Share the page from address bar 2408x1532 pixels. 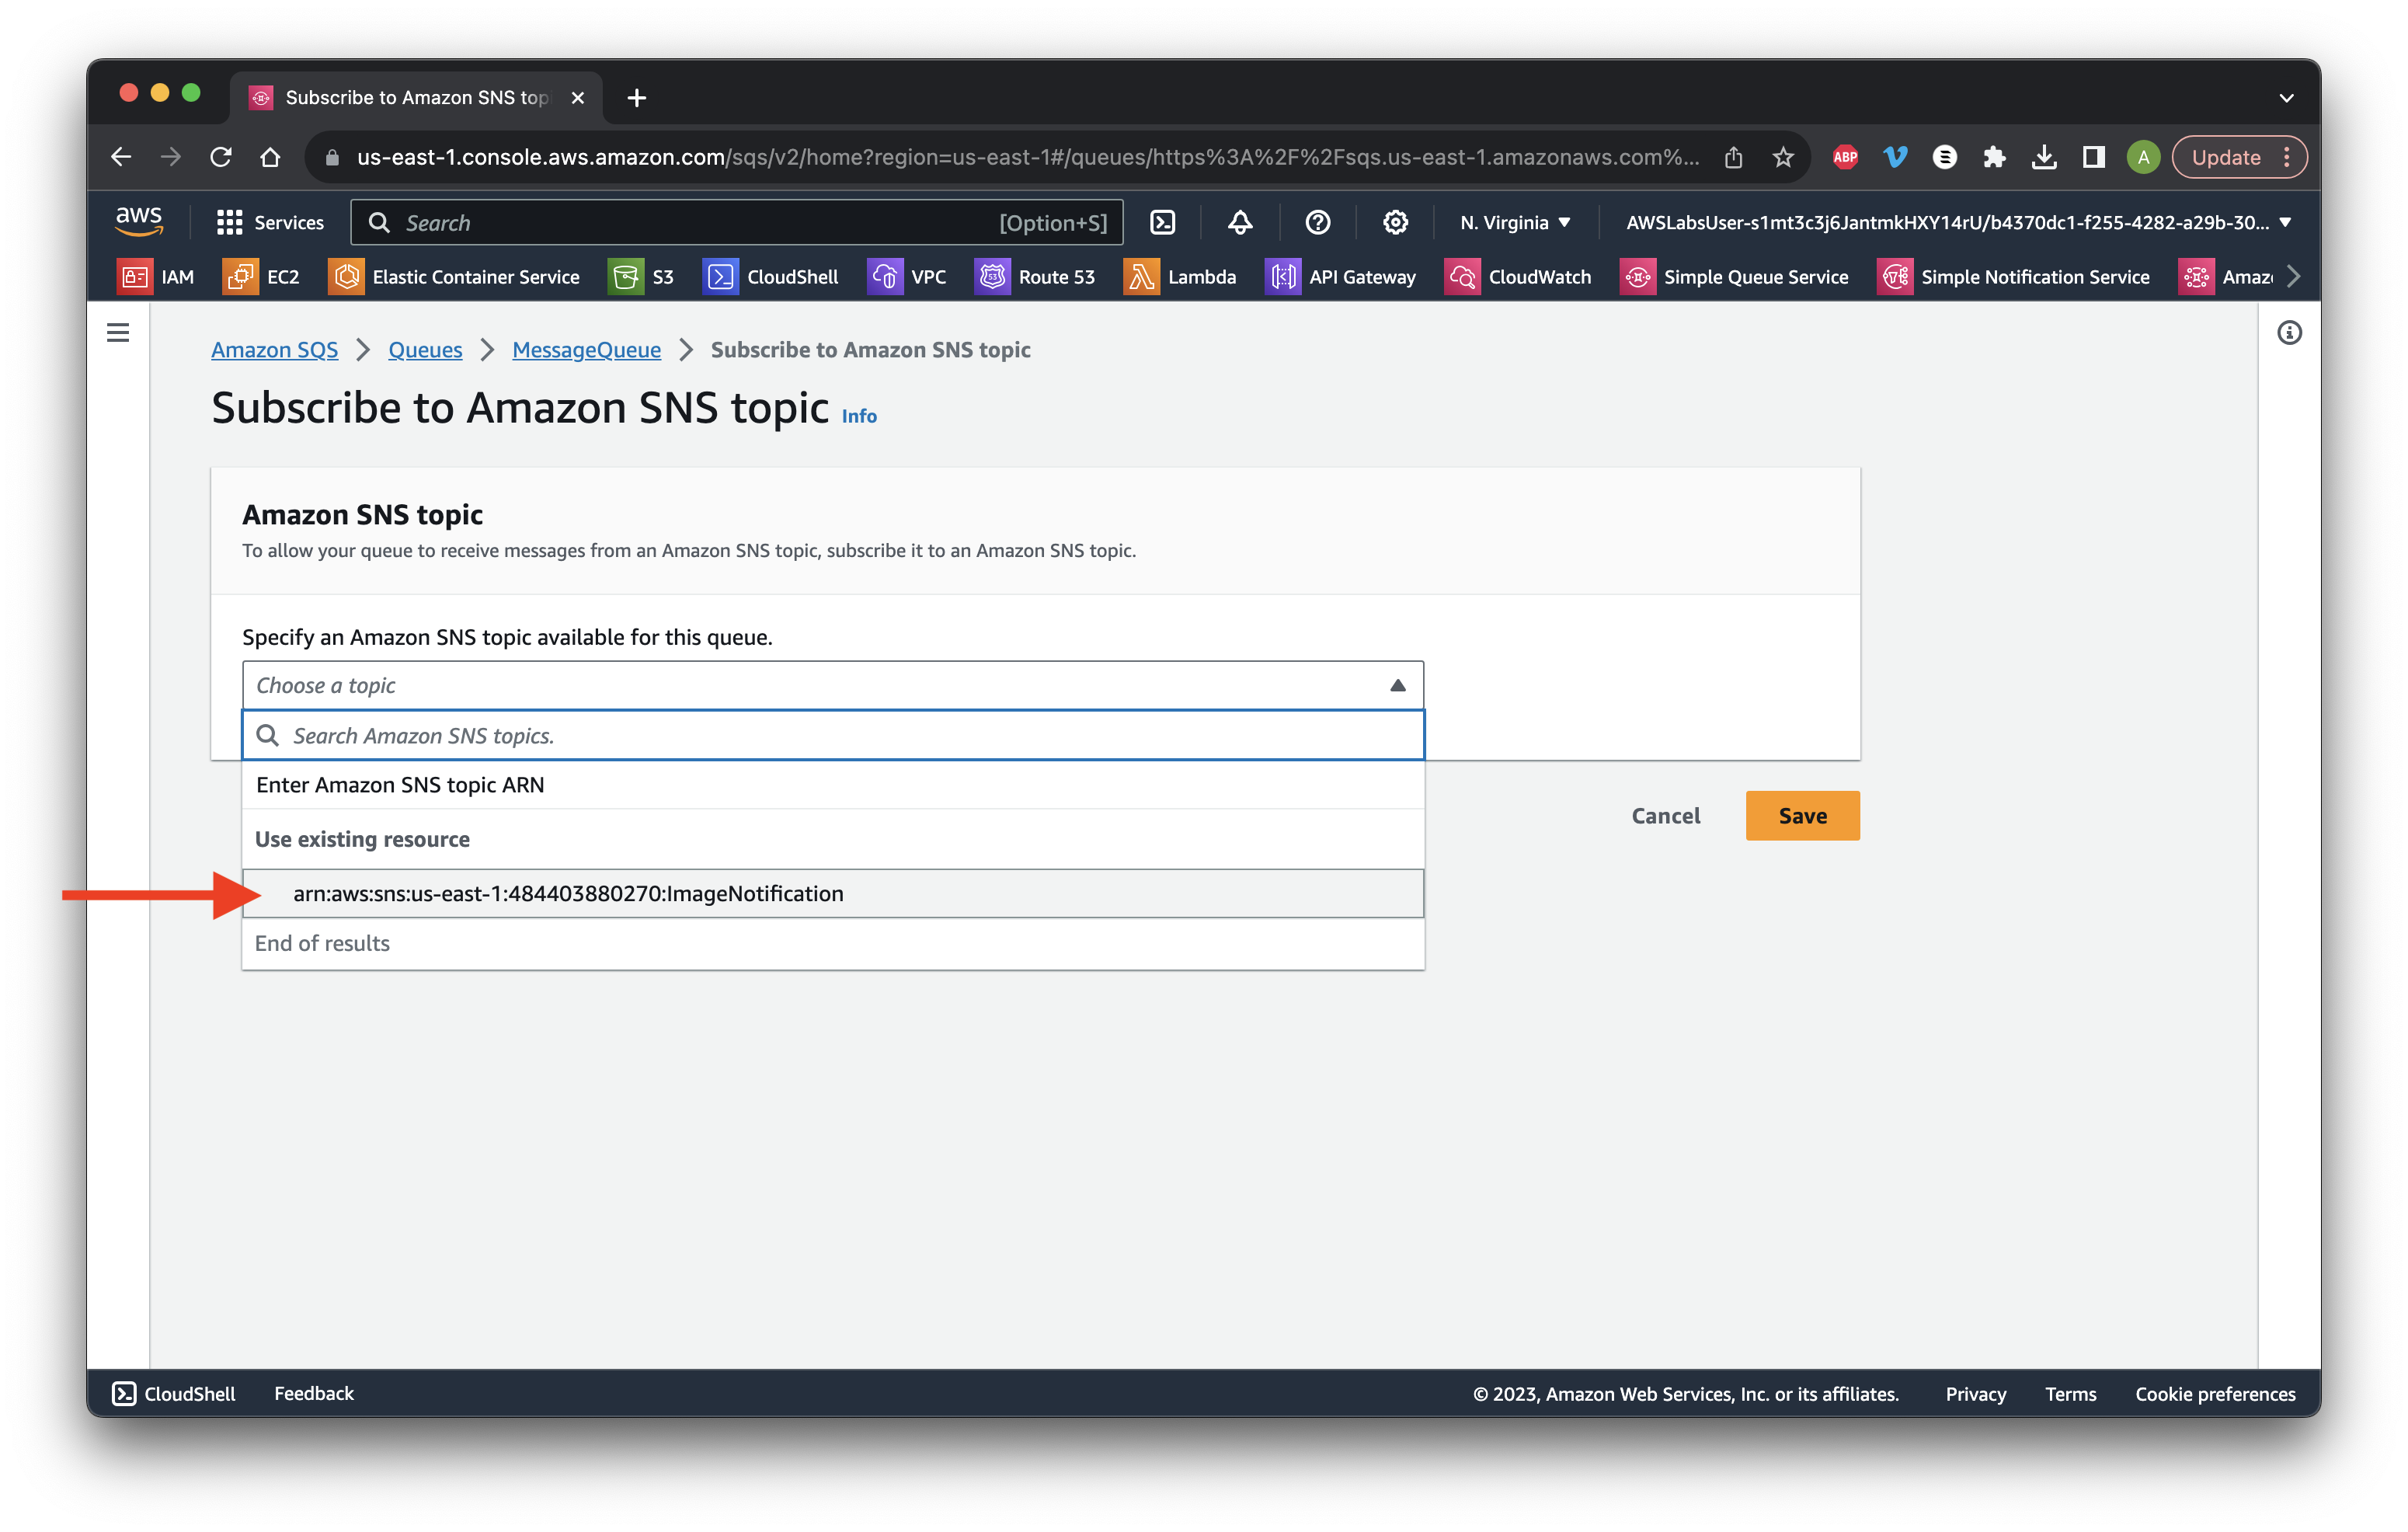(1733, 157)
